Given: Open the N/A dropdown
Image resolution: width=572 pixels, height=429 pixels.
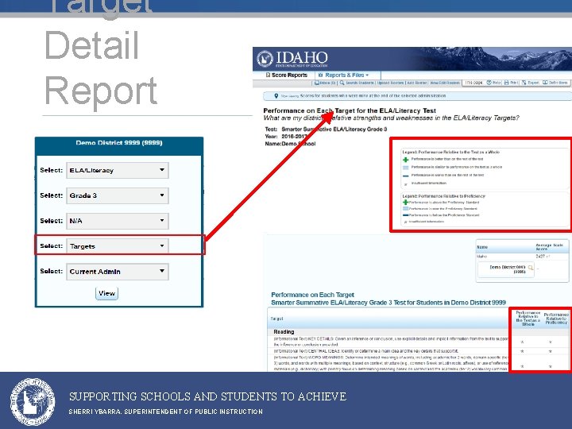Looking at the screenshot, I should 118,221.
